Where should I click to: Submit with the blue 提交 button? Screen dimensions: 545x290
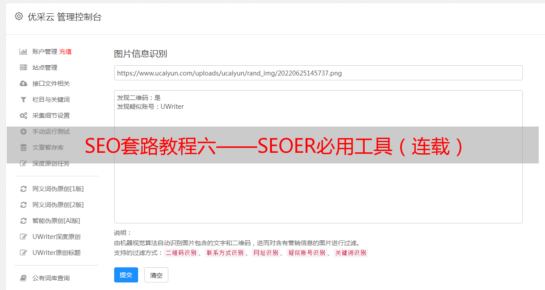[x=126, y=275]
